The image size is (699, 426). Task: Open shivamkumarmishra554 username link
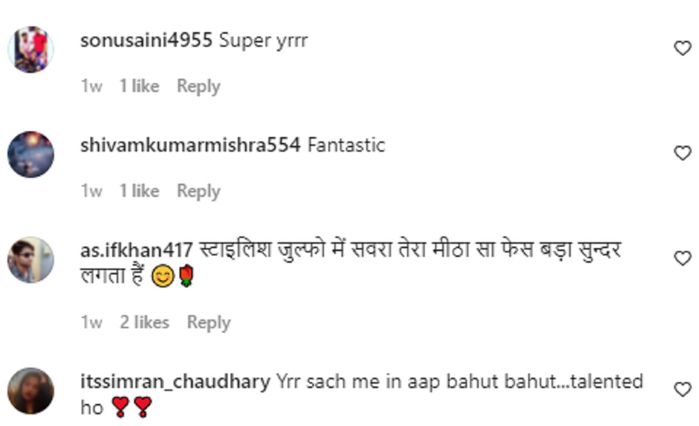pyautogui.click(x=190, y=145)
